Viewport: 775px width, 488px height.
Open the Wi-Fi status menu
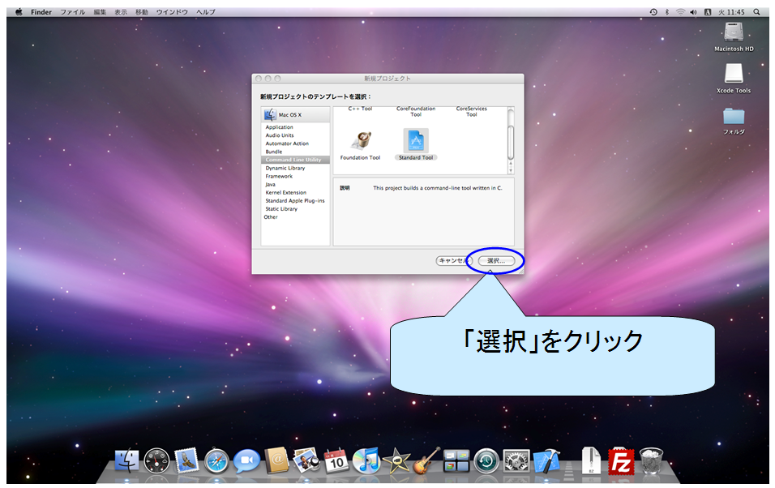(x=681, y=12)
